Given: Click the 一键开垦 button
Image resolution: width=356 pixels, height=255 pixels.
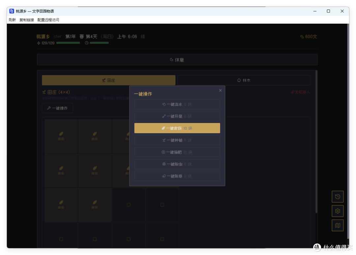Looking at the screenshot, I should click(177, 116).
